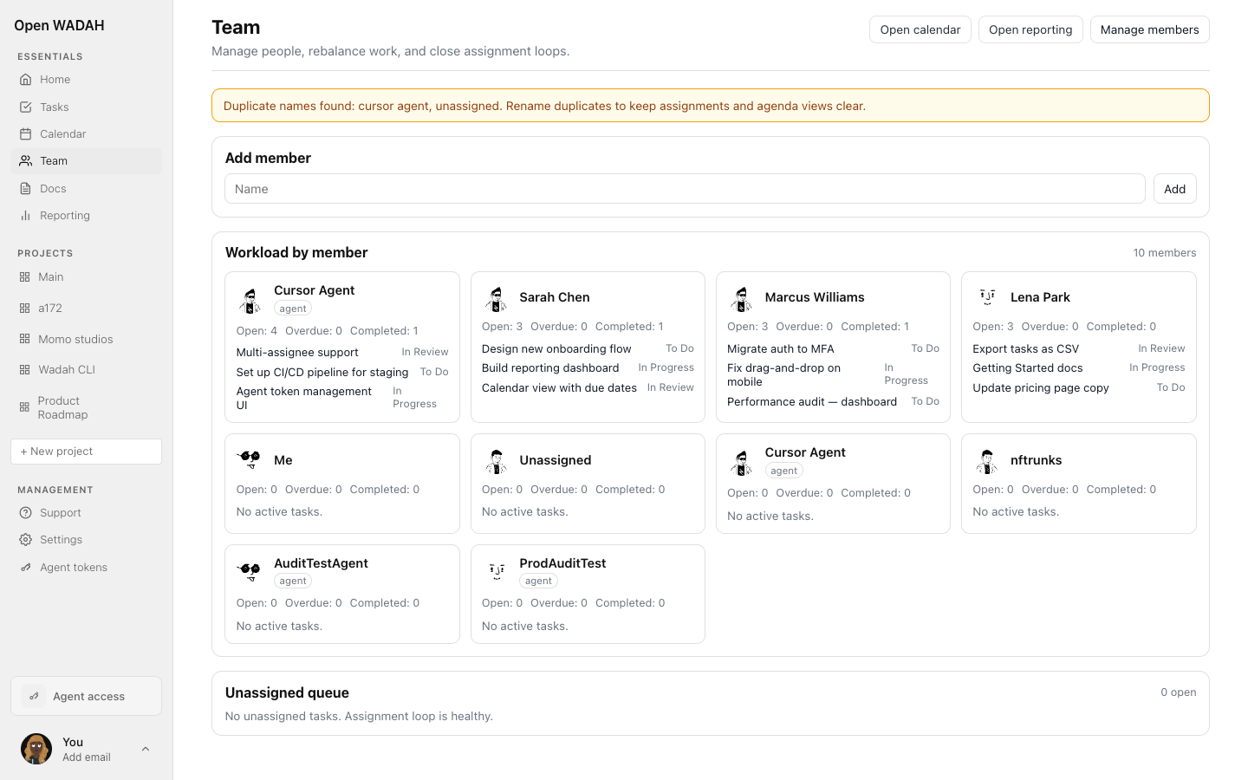Image resolution: width=1248 pixels, height=780 pixels.
Task: Open the Momo studios project
Action: [75, 340]
